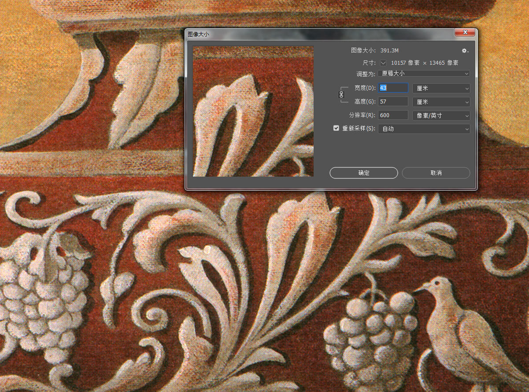Open the resolution unit dropdown 像素/英寸
Screen dimensions: 529x392
click(x=441, y=115)
